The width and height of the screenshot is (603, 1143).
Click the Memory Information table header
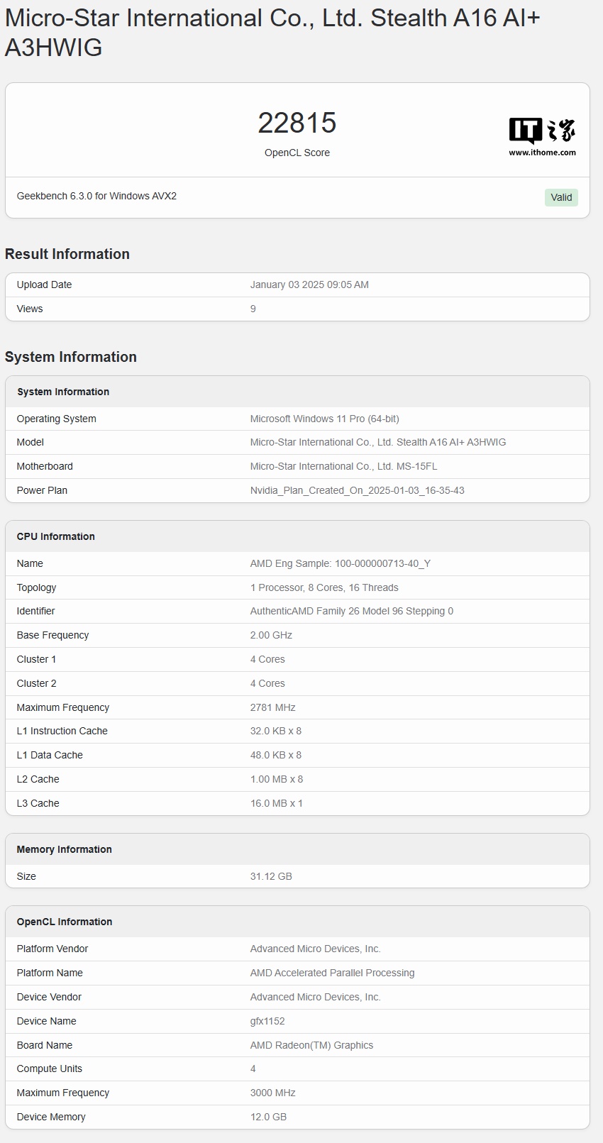click(x=65, y=849)
